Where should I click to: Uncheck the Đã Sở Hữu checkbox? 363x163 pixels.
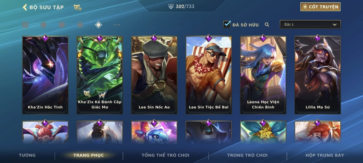tap(227, 24)
